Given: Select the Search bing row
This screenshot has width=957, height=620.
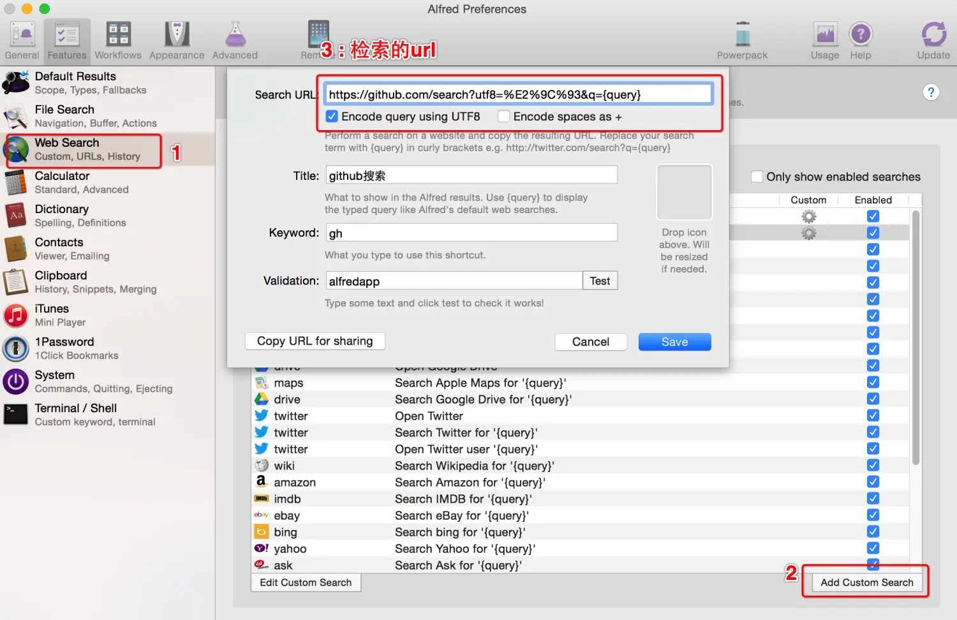Looking at the screenshot, I should [x=580, y=532].
